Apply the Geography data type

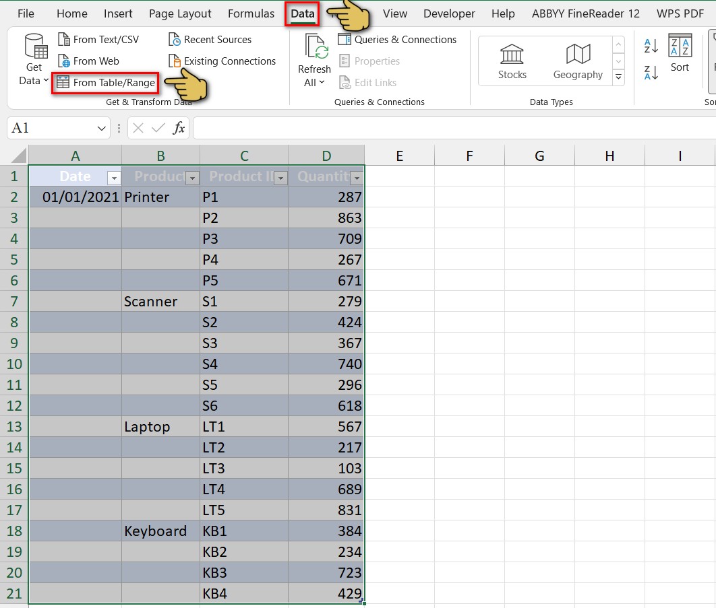click(577, 61)
